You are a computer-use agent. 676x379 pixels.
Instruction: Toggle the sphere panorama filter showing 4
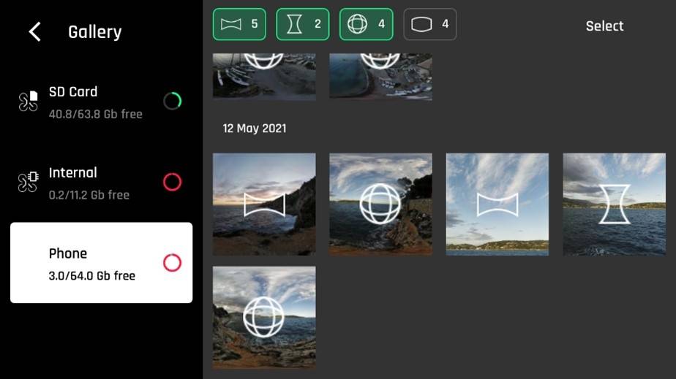pos(366,25)
